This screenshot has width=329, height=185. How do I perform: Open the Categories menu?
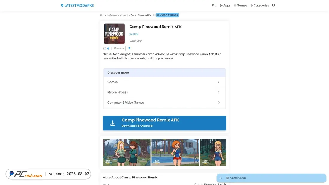[x=260, y=5]
